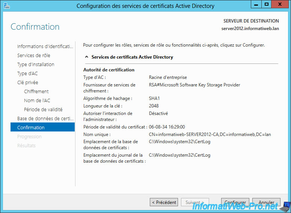Open Période de validité sub-step
The image size is (291, 213).
click(x=43, y=109)
